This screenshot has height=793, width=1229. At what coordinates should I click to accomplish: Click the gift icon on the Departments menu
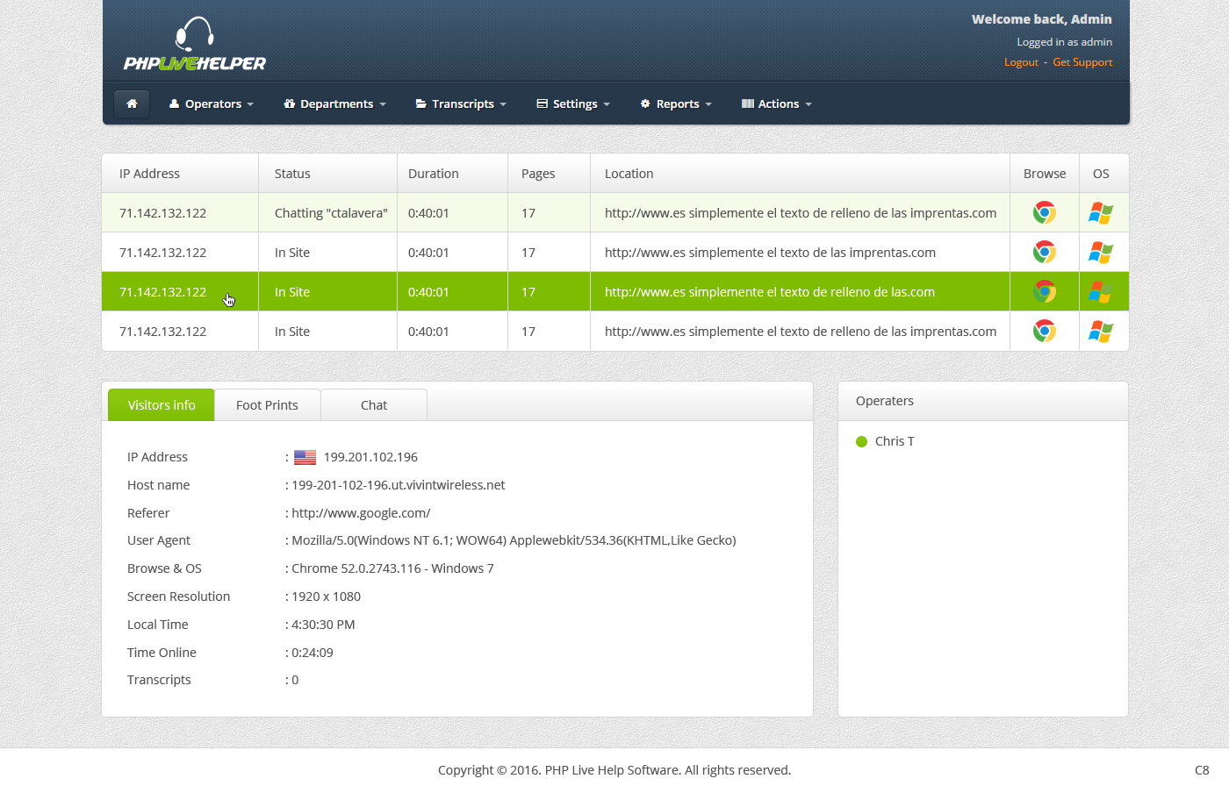click(289, 104)
